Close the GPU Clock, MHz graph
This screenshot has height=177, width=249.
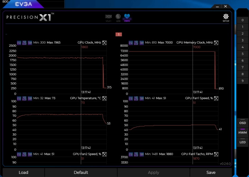(104, 43)
